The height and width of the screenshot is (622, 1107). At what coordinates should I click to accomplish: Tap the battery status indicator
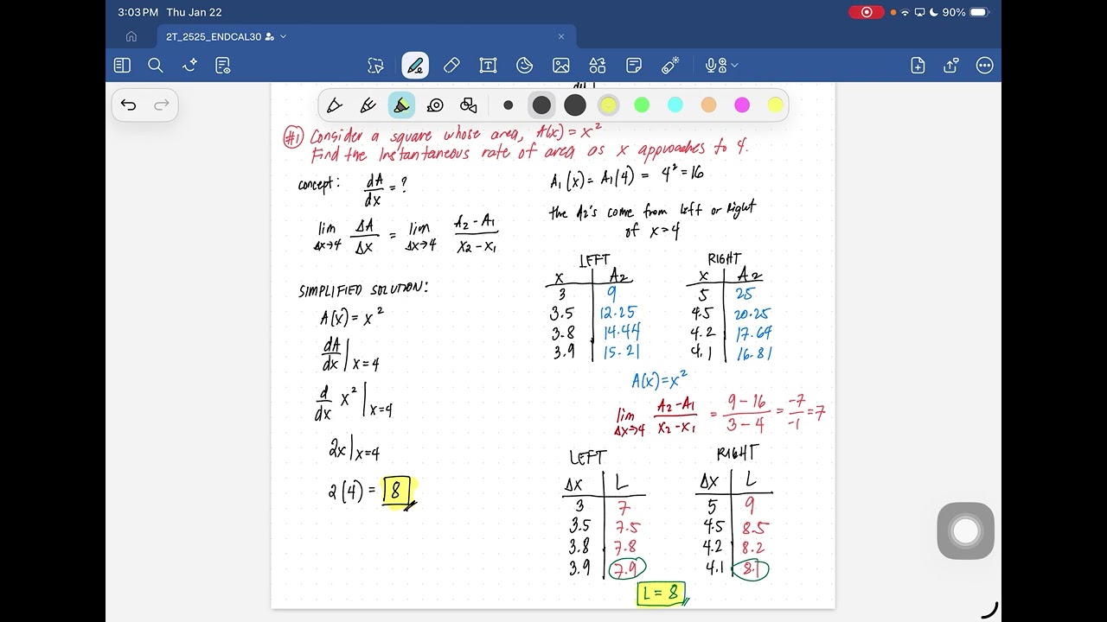pyautogui.click(x=977, y=12)
